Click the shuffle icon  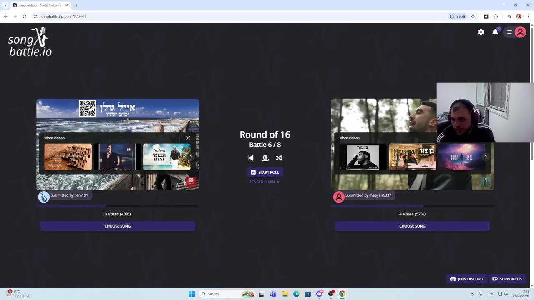coord(279,158)
